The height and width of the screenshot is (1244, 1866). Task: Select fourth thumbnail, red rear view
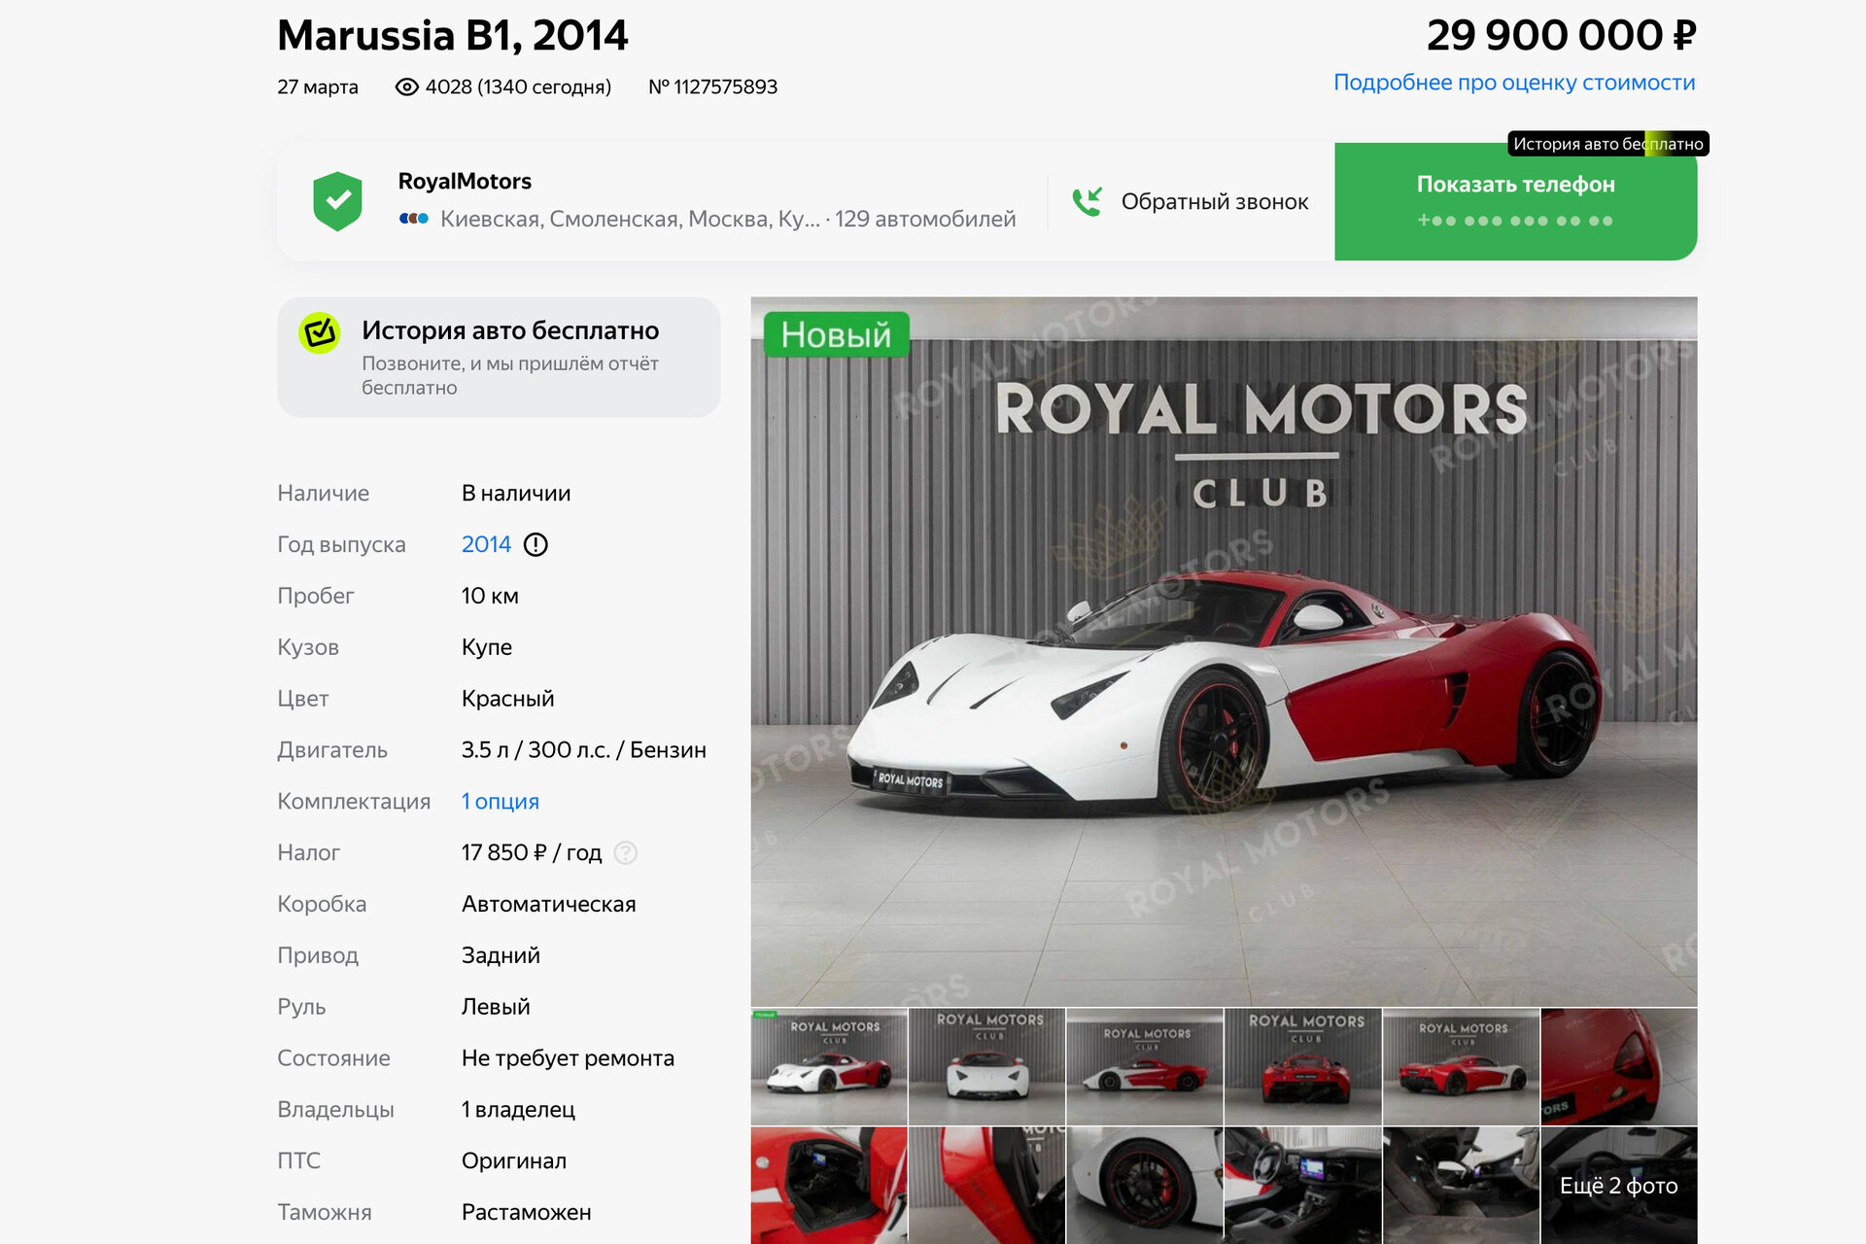click(x=1303, y=1066)
